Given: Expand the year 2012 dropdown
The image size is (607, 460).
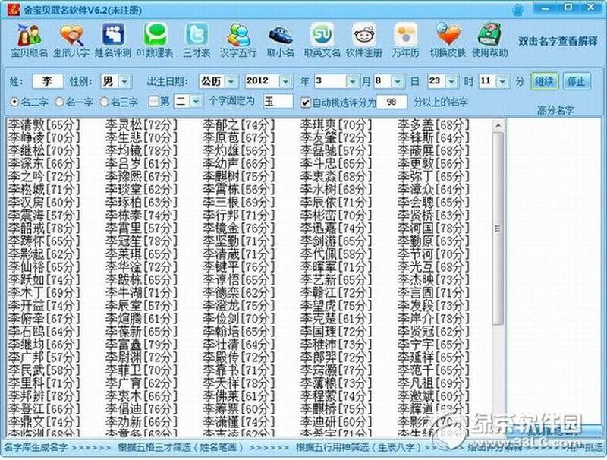Looking at the screenshot, I should tap(286, 82).
